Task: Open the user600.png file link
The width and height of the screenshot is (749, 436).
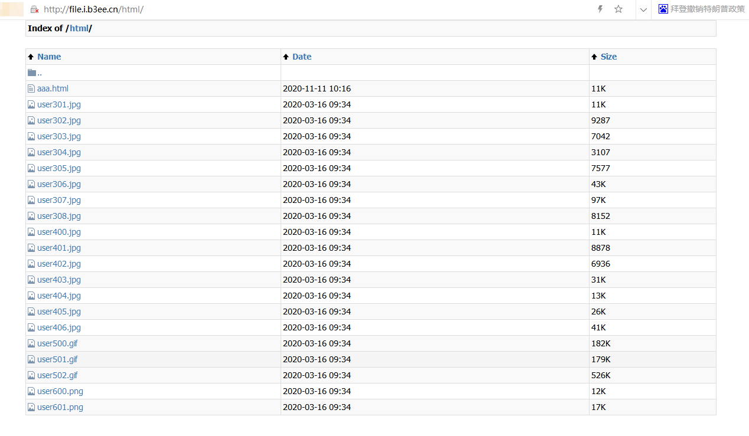Action: (60, 391)
